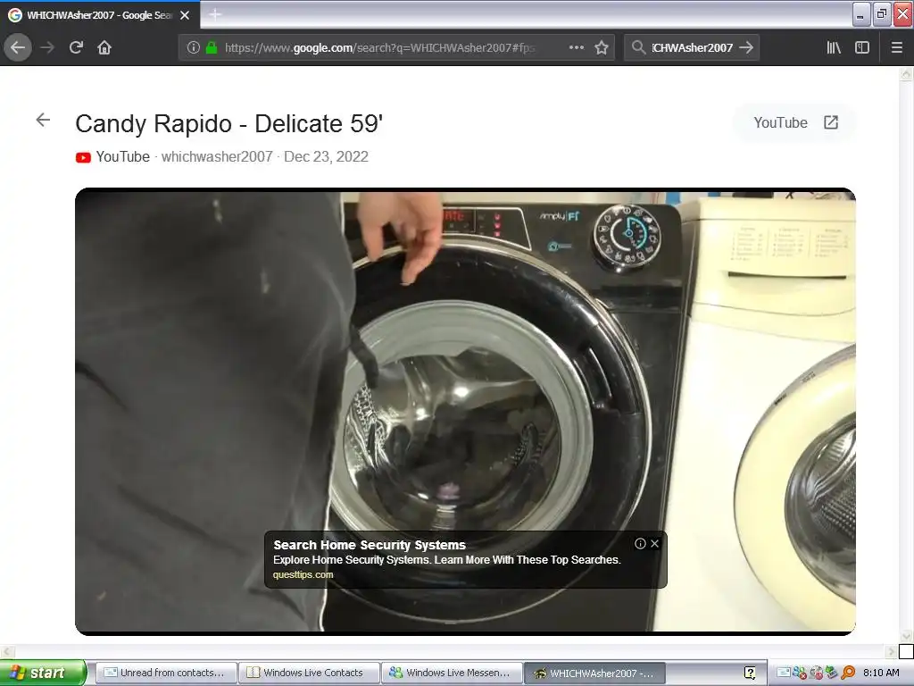Click the search bar magnifier icon
Screen dimensions: 914x686
[x=638, y=48]
